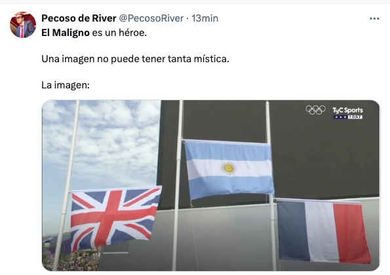Open Pecoso de River's profile avatar
This screenshot has height=275, width=390.
pos(23,25)
